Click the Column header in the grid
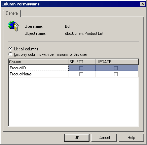 pos(39,62)
